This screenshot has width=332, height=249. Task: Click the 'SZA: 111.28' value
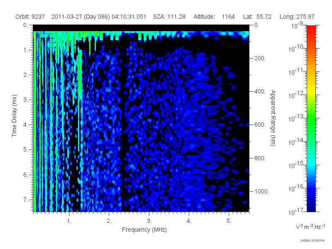point(169,17)
